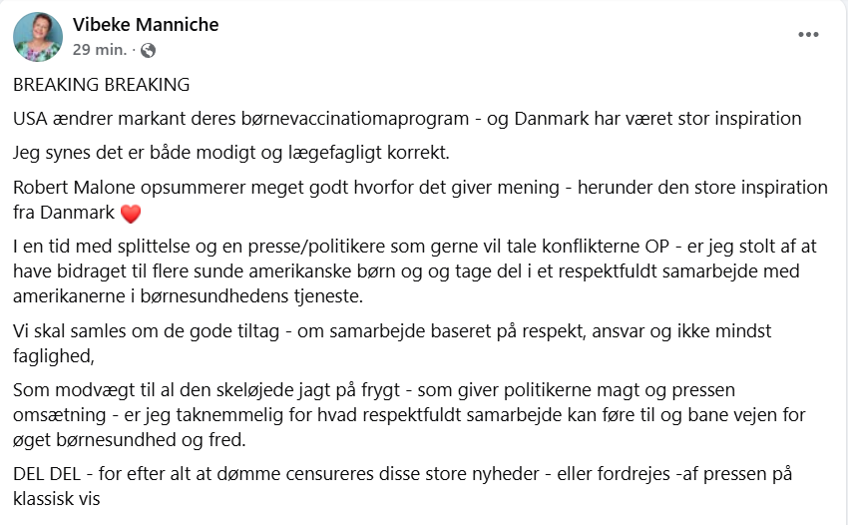Open the post via '29 min.' timestamp
This screenshot has width=848, height=525.
click(100, 50)
